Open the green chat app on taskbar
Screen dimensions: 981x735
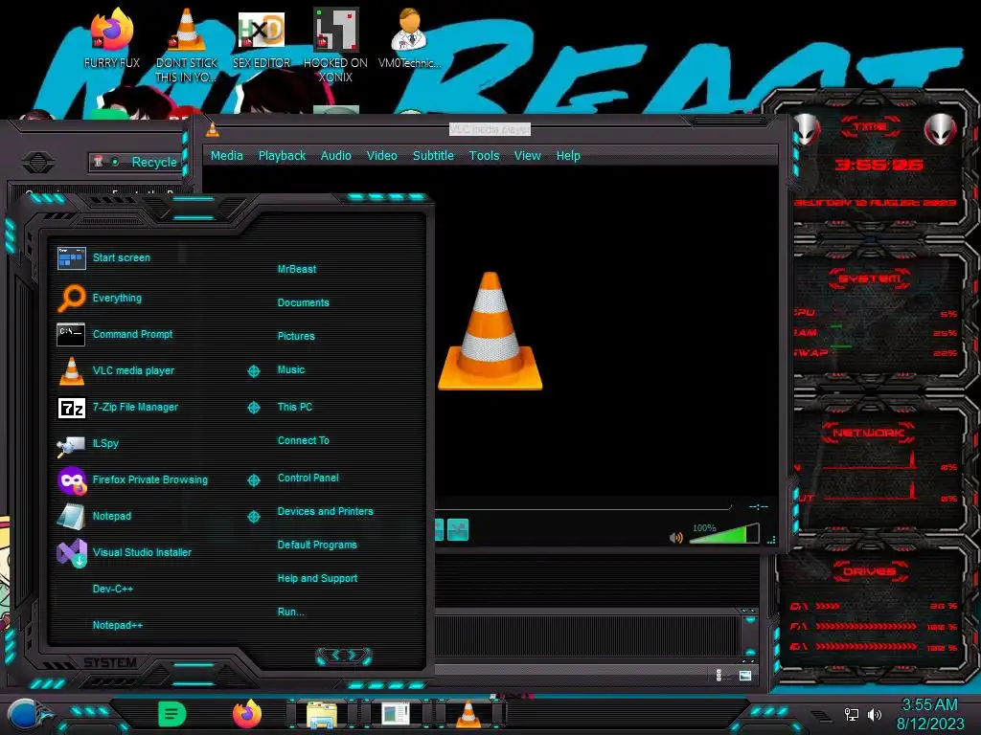point(172,714)
